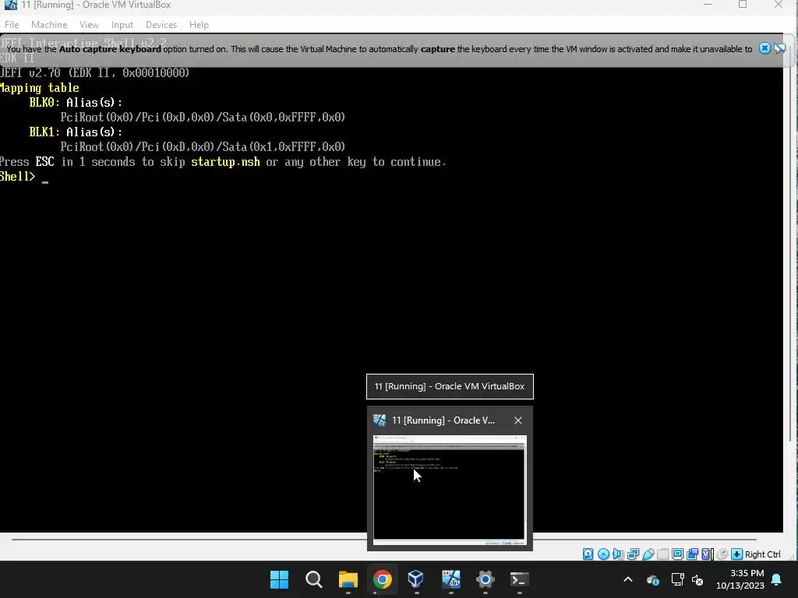
Task: Click the Shell> prompt line
Action: 24,177
